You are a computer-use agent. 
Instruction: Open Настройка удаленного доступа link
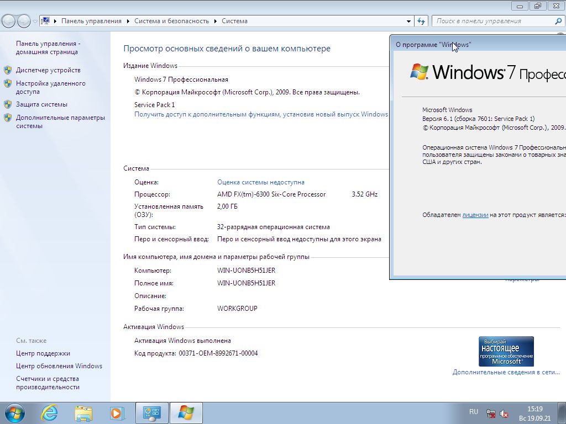(50, 88)
